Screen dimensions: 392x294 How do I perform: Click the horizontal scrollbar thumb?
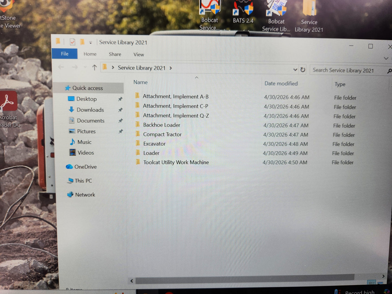(x=245, y=279)
